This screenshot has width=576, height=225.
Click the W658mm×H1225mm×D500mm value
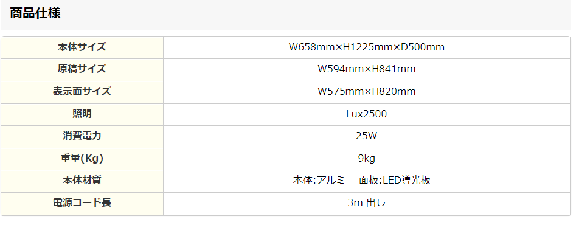tap(367, 47)
